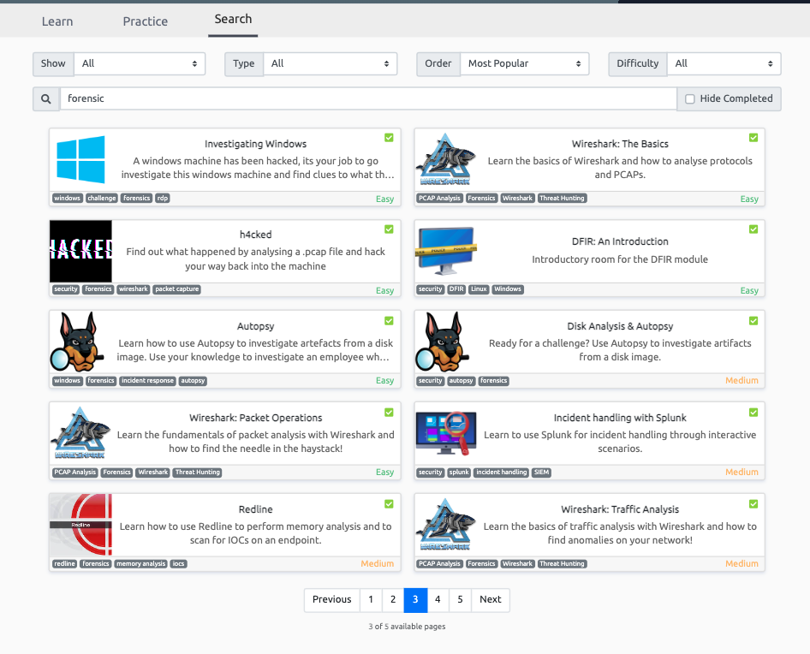This screenshot has height=654, width=810.
Task: Click completed checkmark on DFIR: An Introduction
Action: pos(753,229)
